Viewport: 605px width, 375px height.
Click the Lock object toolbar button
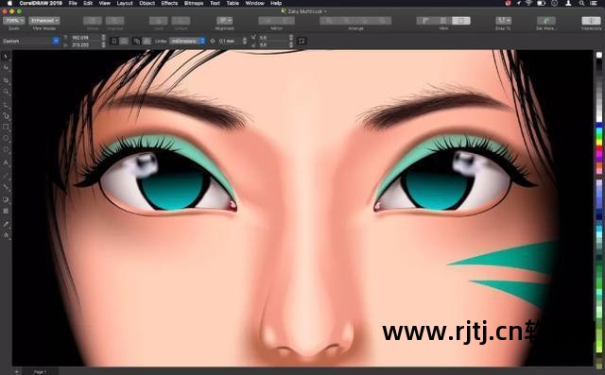159,21
